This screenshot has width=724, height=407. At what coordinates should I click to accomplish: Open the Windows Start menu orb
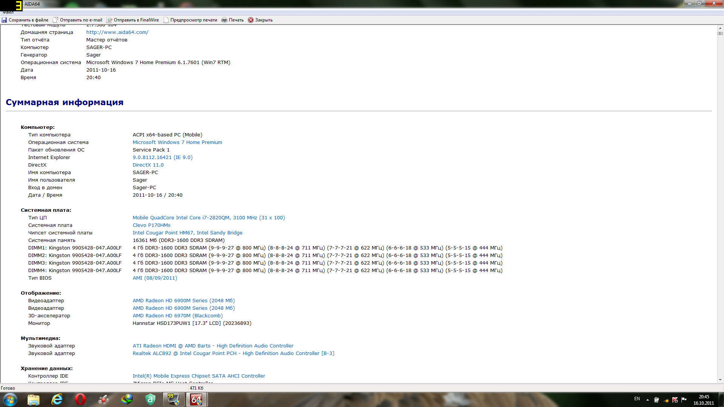pos(10,399)
